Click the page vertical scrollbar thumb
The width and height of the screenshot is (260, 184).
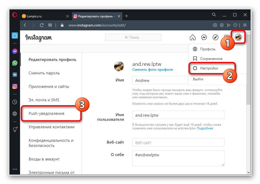tap(248, 69)
